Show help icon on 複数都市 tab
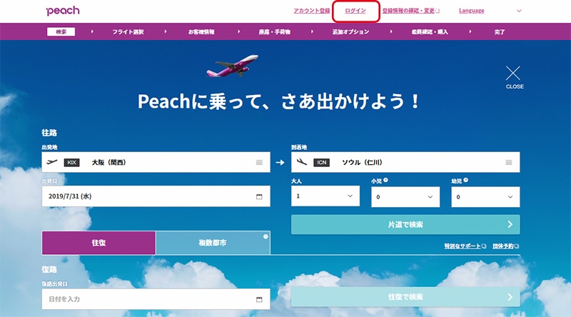Image resolution: width=571 pixels, height=317 pixels. pos(266,236)
